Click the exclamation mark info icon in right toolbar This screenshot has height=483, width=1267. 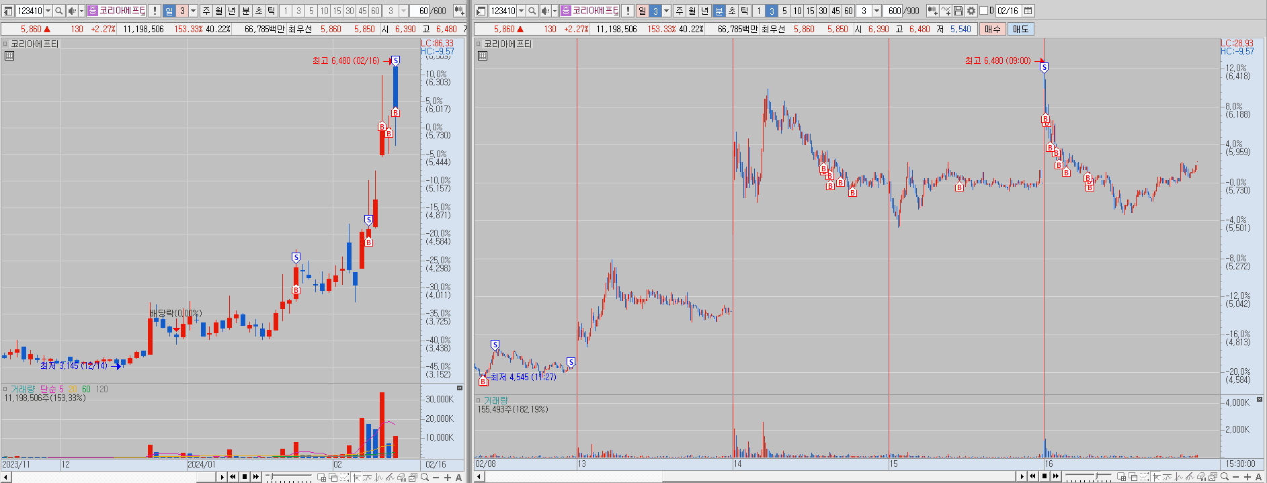[x=628, y=11]
